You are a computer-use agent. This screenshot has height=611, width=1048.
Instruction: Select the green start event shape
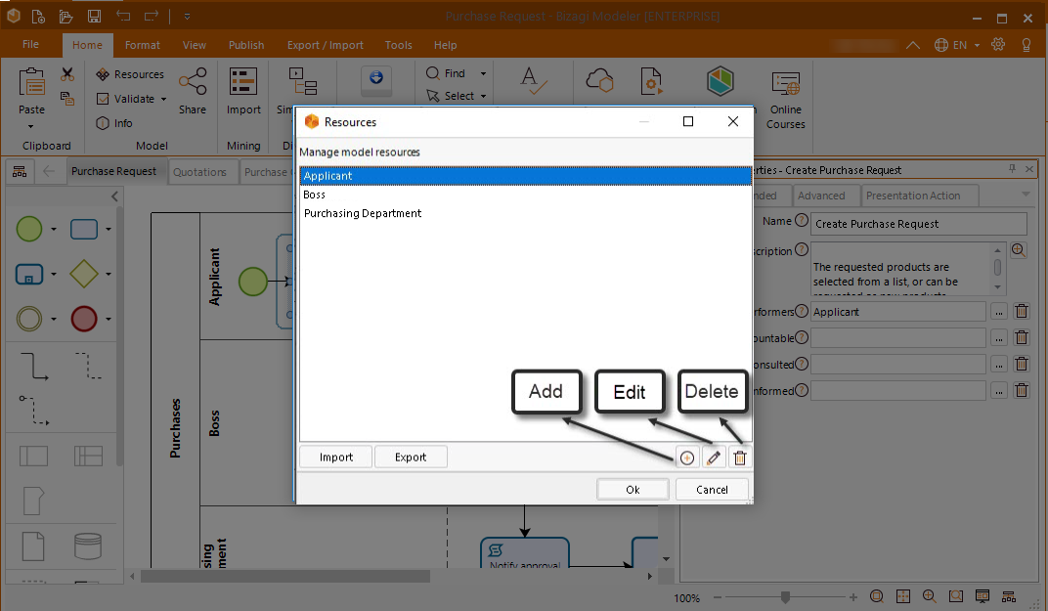[30, 230]
